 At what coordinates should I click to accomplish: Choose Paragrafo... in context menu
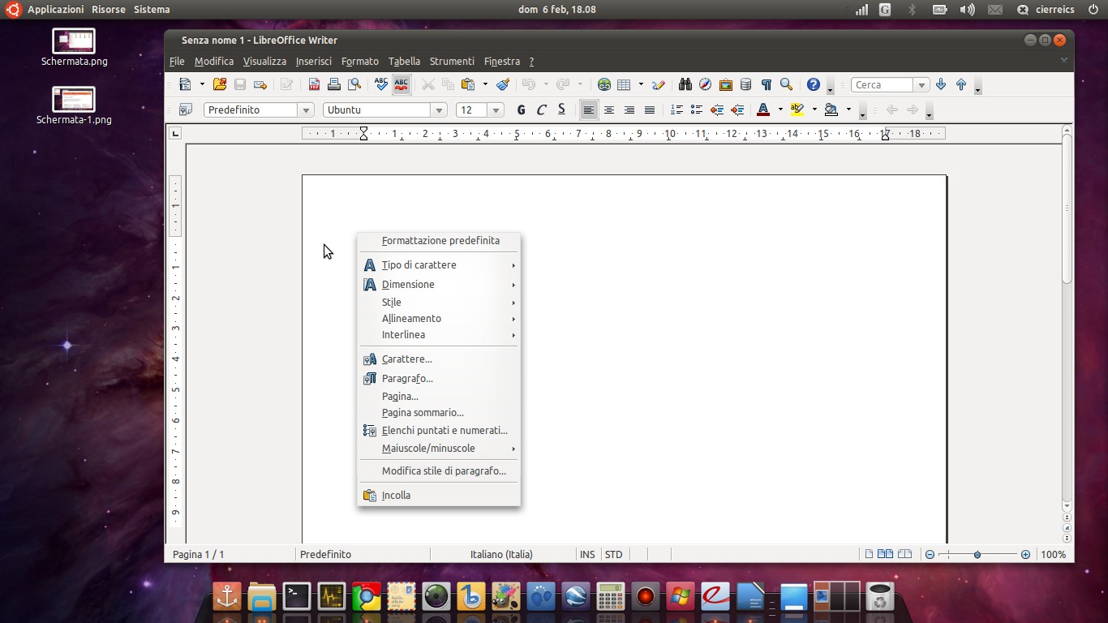[x=439, y=379]
